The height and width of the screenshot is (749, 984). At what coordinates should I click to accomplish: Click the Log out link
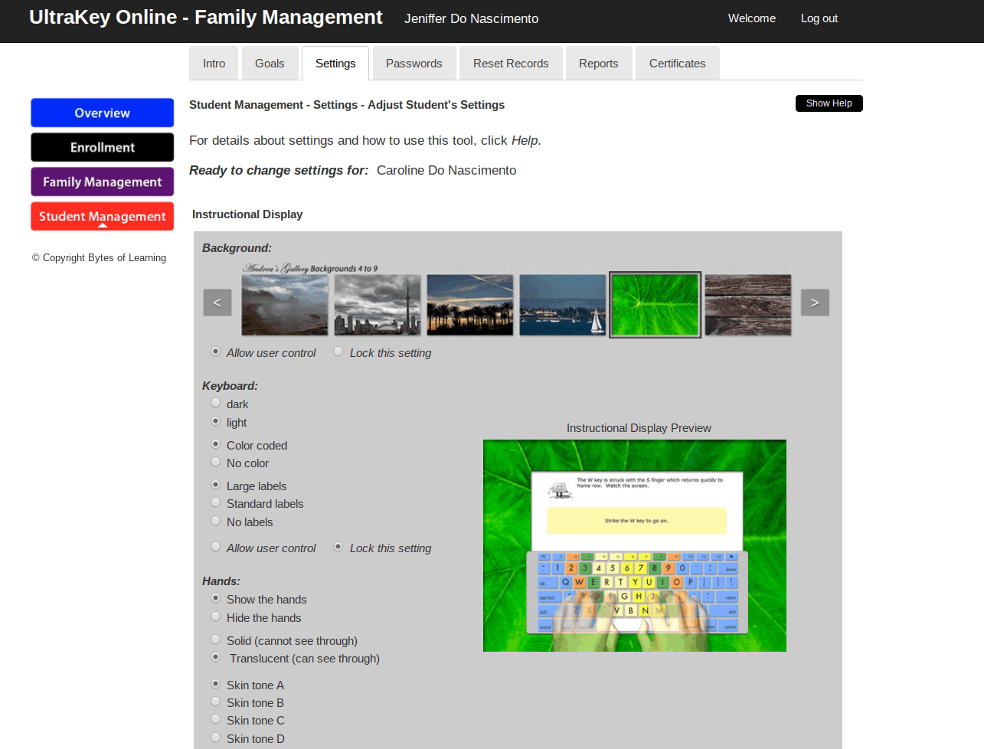click(x=819, y=18)
